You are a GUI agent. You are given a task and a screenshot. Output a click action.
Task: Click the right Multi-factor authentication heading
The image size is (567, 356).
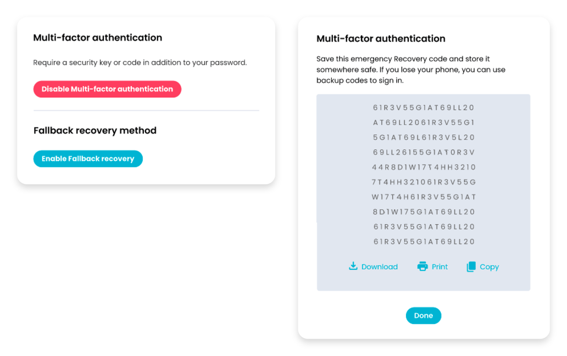[x=380, y=38]
